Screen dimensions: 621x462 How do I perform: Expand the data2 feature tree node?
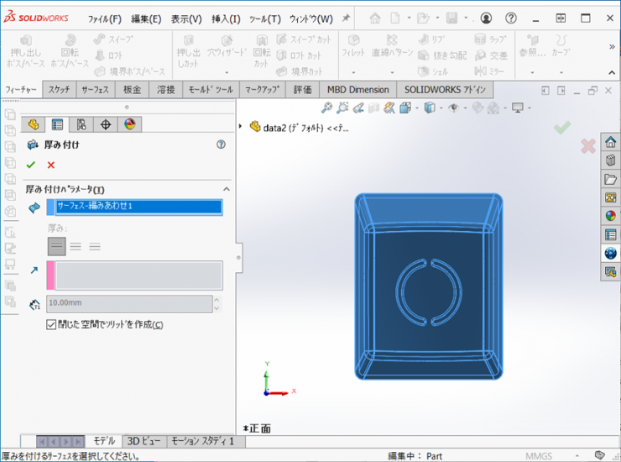coord(242,128)
